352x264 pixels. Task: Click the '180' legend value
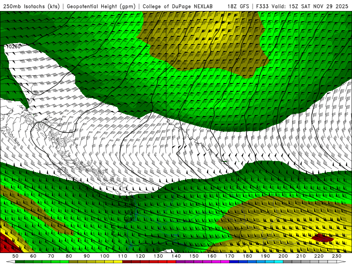pos(247,256)
